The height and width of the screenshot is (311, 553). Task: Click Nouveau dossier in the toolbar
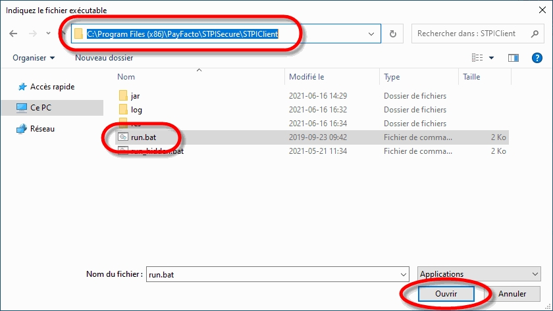point(103,58)
